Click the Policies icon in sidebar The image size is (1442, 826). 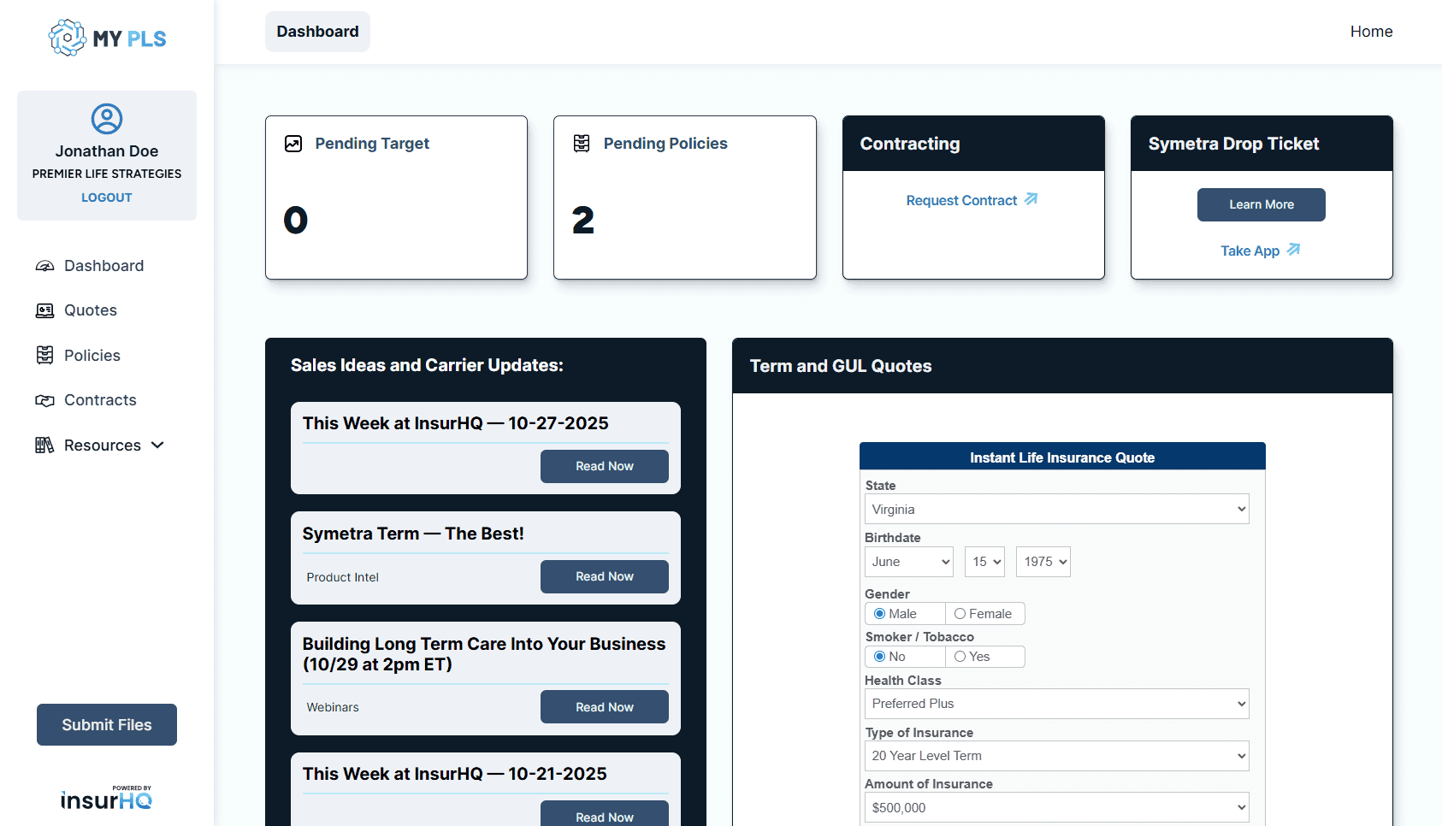tap(44, 355)
